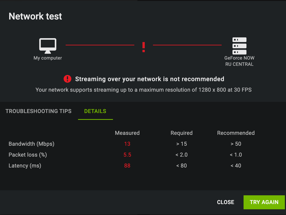Click the RU CENTRAL server label
286x215 pixels.
pyautogui.click(x=239, y=64)
